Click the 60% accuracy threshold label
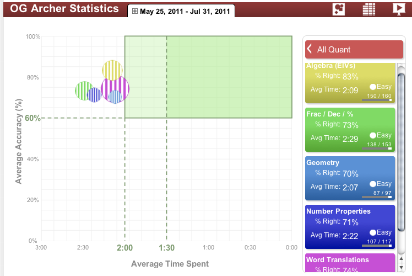Screen dimensions: 412x276 point(32,118)
